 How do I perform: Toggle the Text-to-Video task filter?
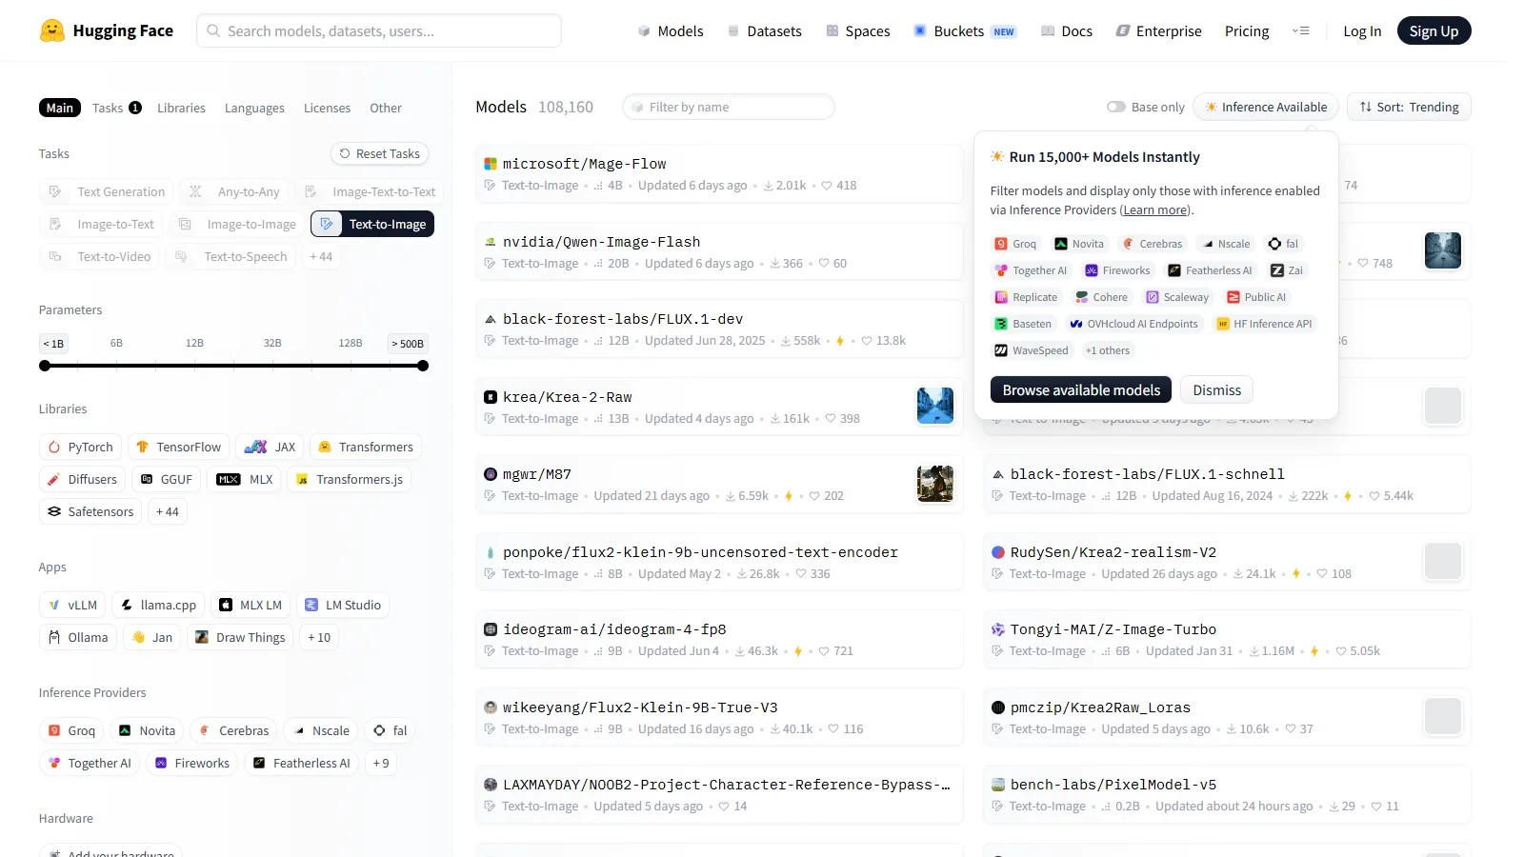coord(99,256)
